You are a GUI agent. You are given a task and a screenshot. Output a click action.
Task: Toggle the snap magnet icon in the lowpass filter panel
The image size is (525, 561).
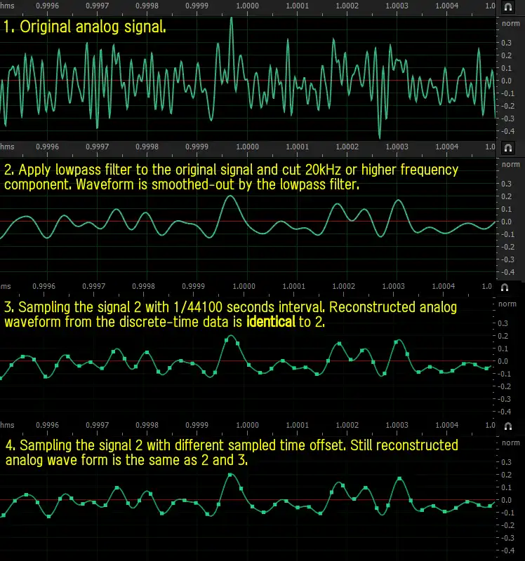click(508, 148)
